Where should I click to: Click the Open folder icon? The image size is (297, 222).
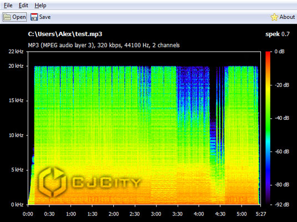click(7, 17)
